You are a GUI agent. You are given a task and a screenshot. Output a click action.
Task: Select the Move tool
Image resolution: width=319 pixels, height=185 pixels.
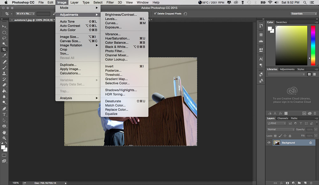click(4, 27)
